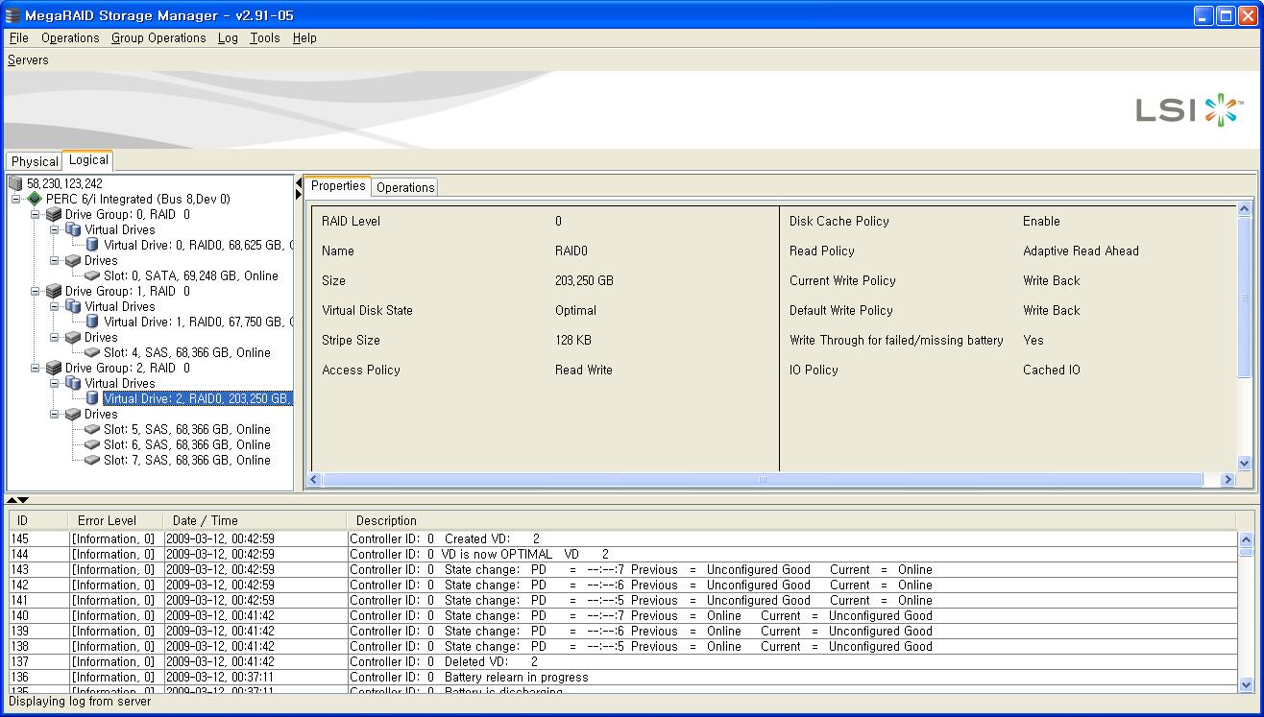The width and height of the screenshot is (1264, 717).
Task: Select Virtual Drive: 0, RAID0, 68,625 GB
Action: point(198,245)
